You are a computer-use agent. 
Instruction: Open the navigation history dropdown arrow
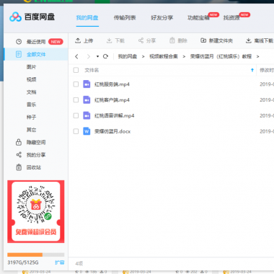tap(97, 56)
